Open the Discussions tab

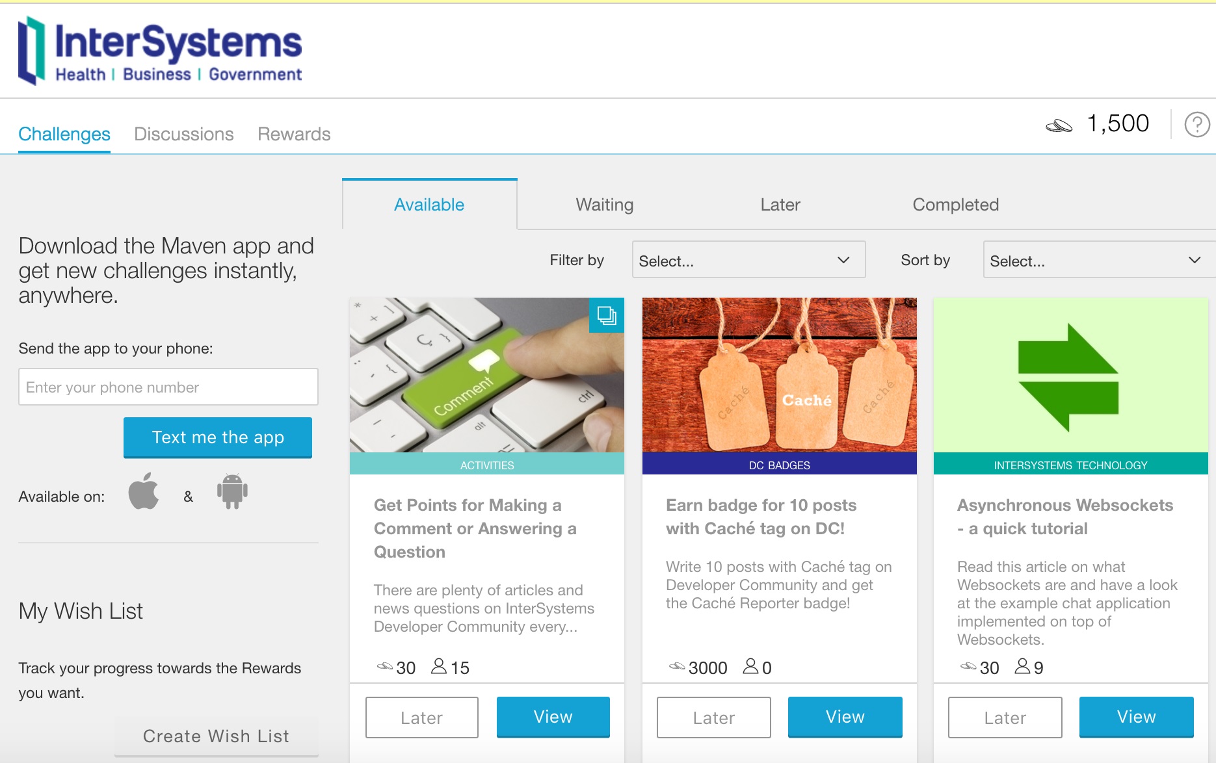pyautogui.click(x=184, y=134)
